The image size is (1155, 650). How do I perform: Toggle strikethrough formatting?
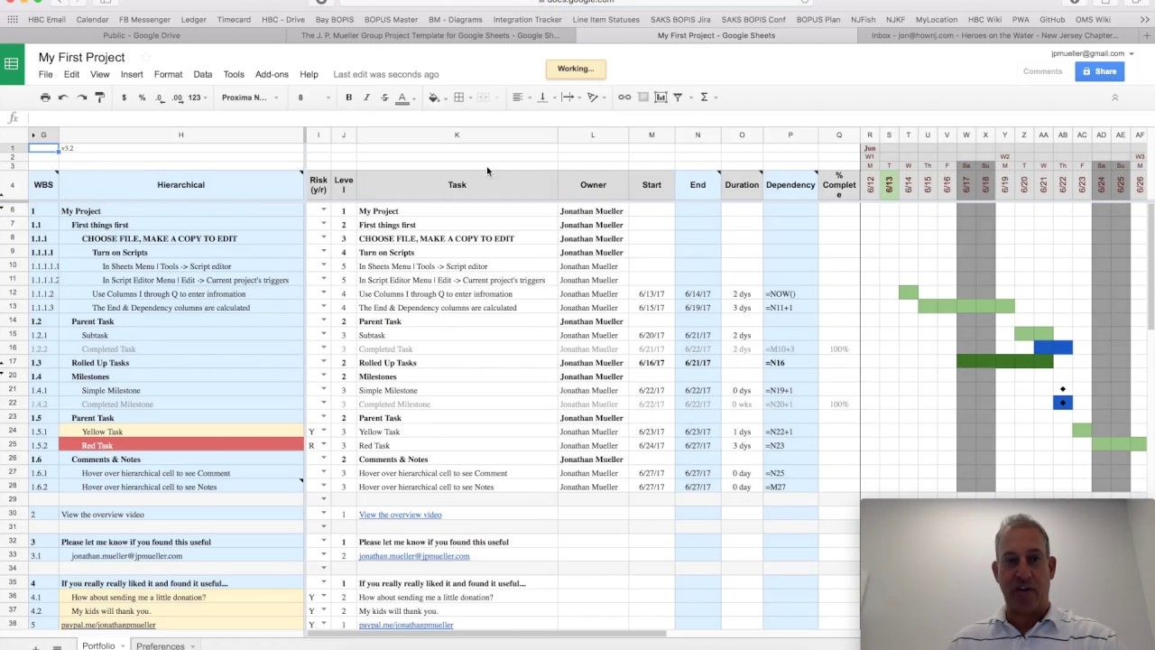pyautogui.click(x=384, y=97)
